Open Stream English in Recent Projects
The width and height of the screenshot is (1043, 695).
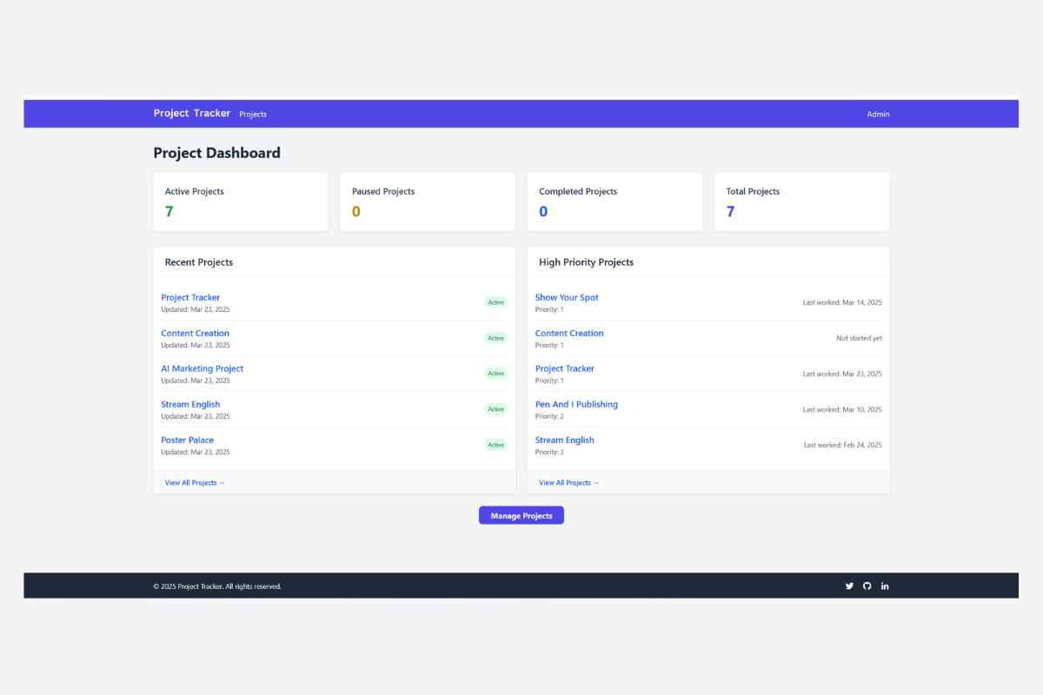point(190,404)
